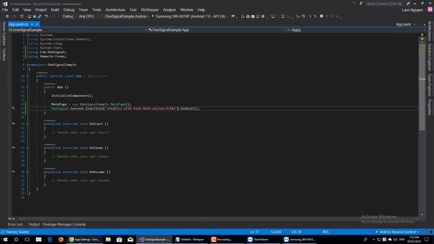Open Microsoft Edge from the taskbar
434x244 pixels.
50,239
